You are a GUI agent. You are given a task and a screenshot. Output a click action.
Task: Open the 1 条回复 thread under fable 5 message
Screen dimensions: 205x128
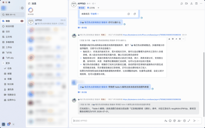click(x=82, y=92)
